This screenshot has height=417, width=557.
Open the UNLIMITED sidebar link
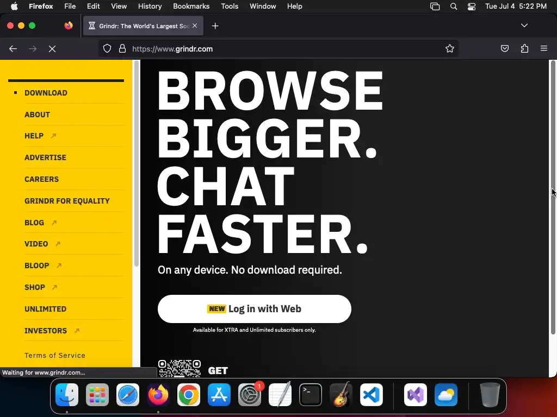(46, 309)
